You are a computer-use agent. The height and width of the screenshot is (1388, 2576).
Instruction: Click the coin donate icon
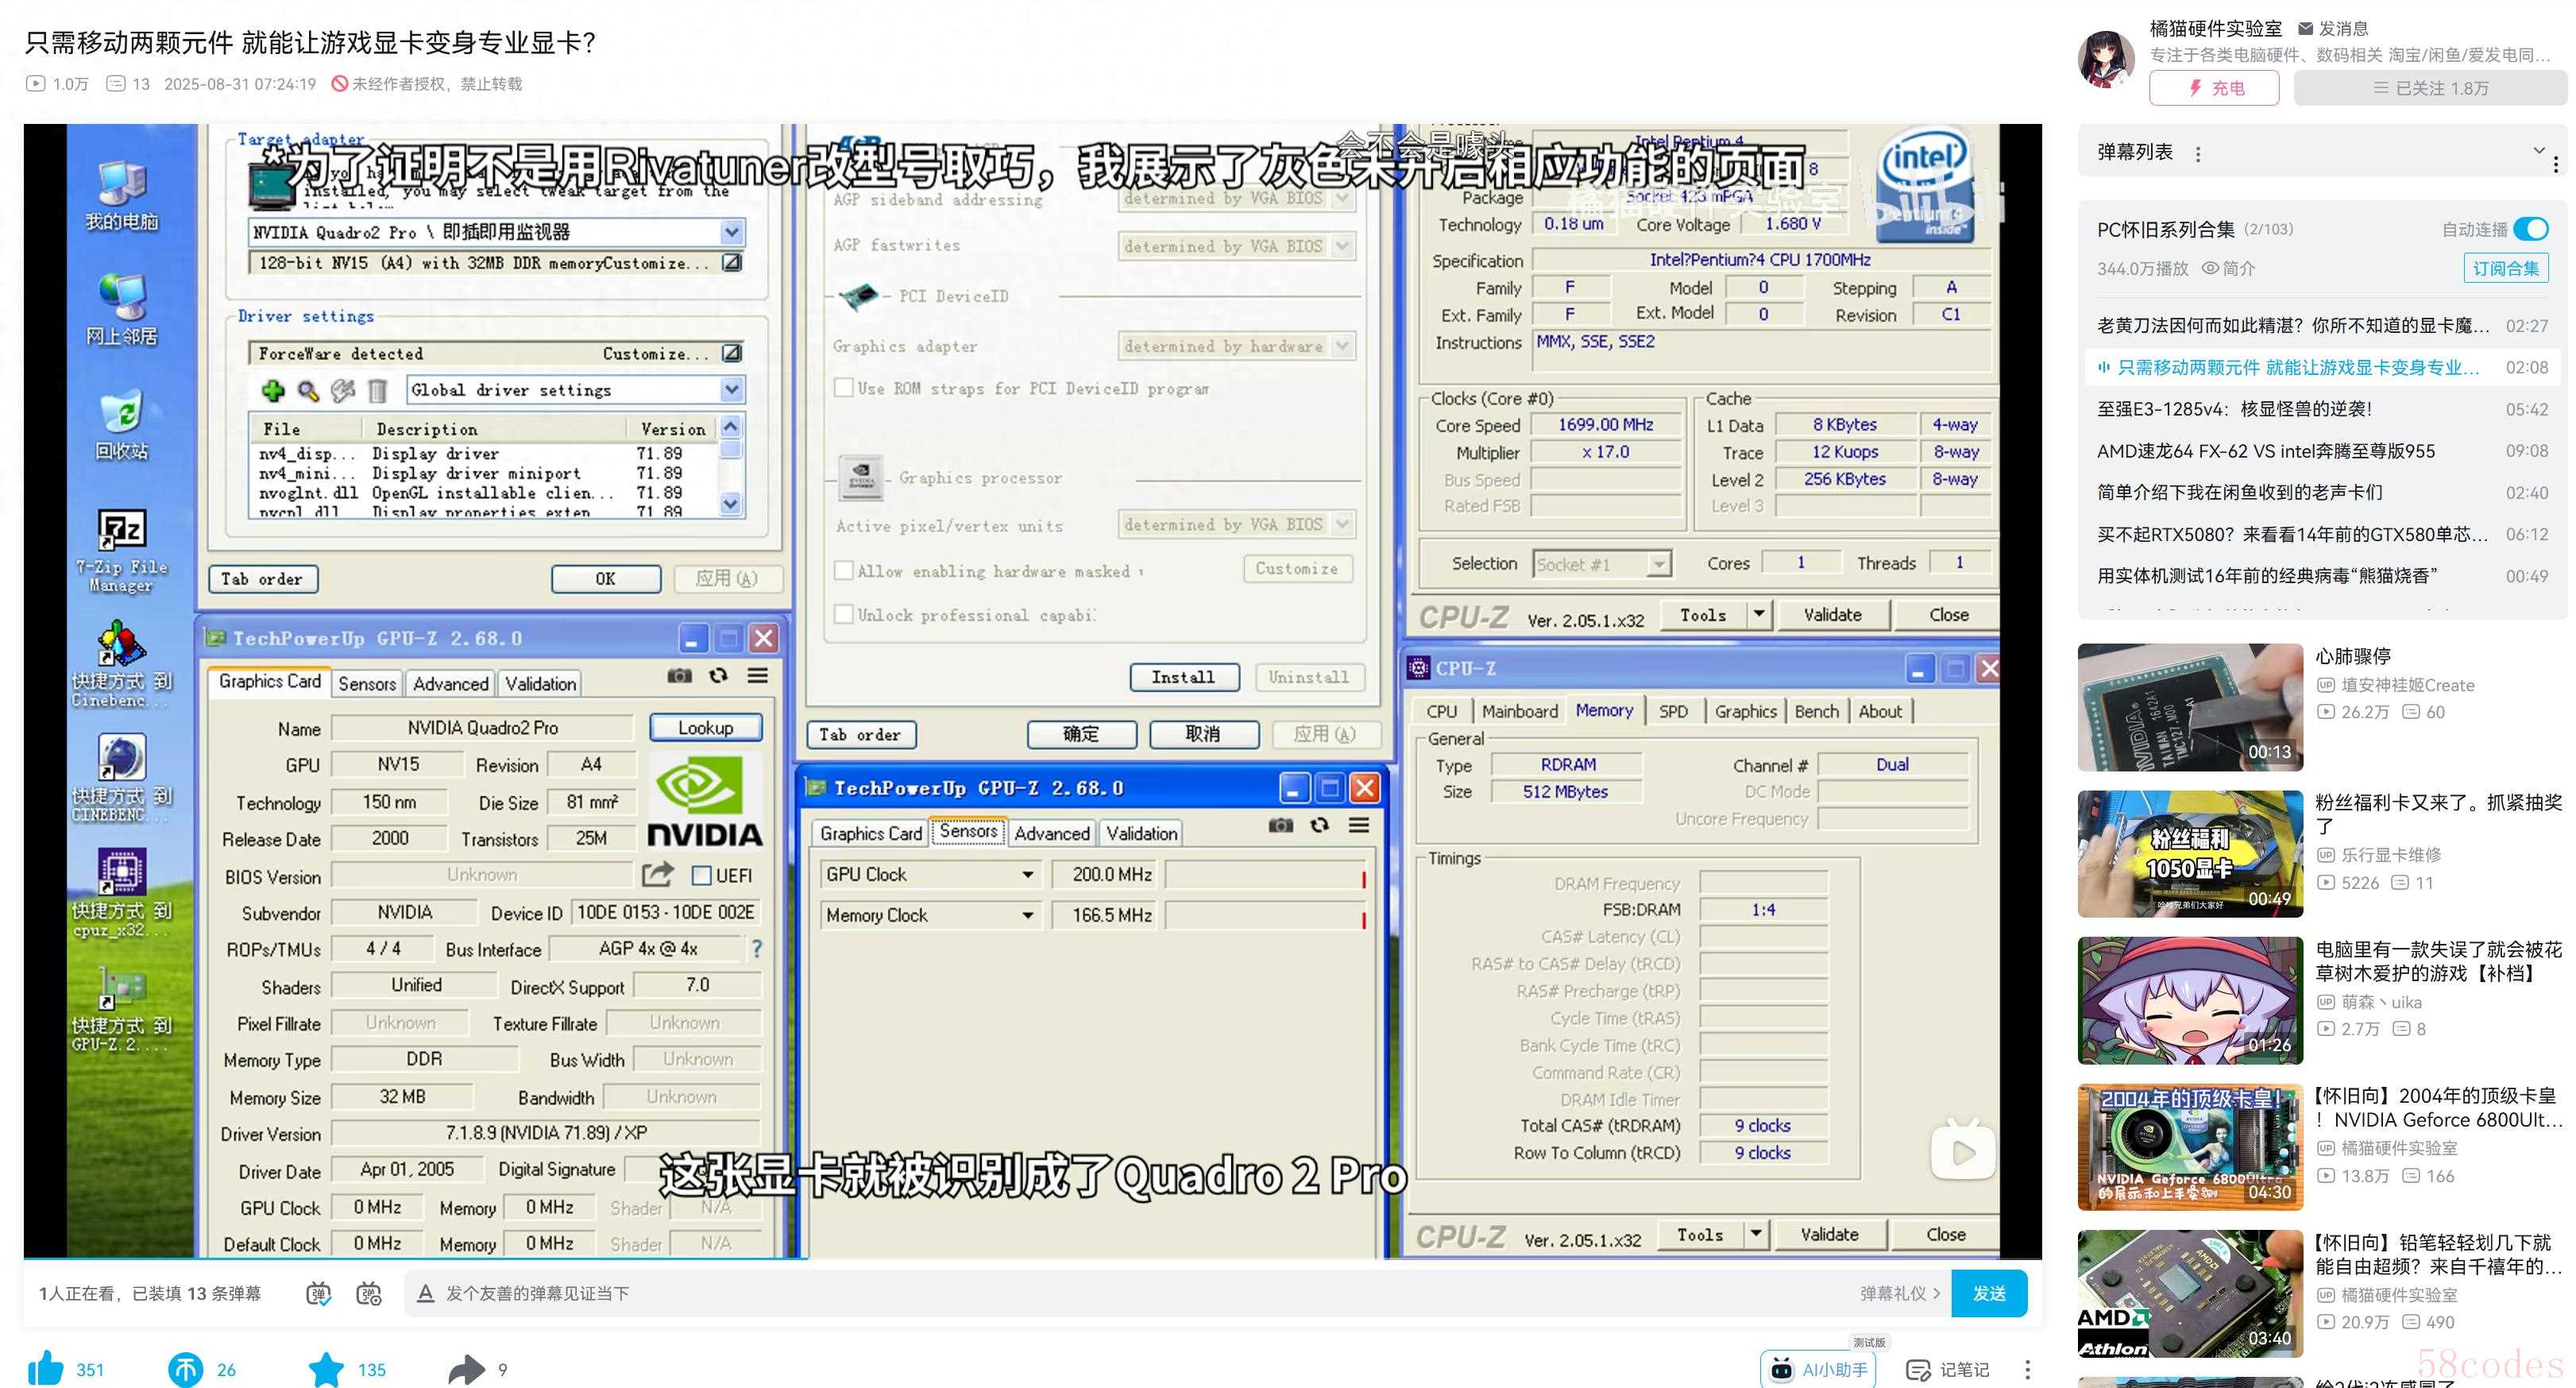click(x=185, y=1369)
